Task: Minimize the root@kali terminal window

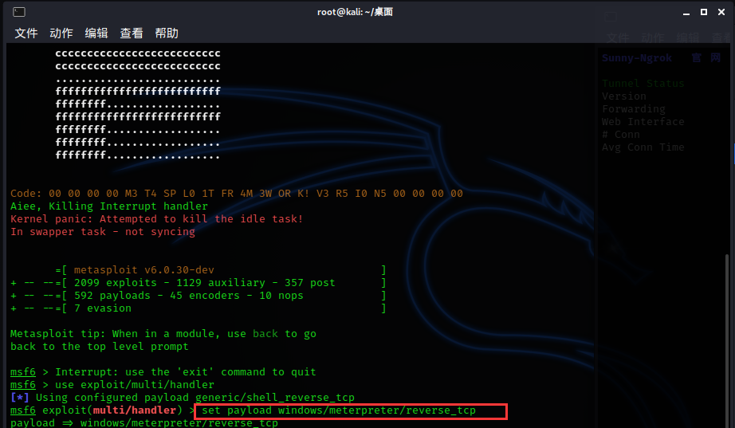Action: click(x=686, y=12)
